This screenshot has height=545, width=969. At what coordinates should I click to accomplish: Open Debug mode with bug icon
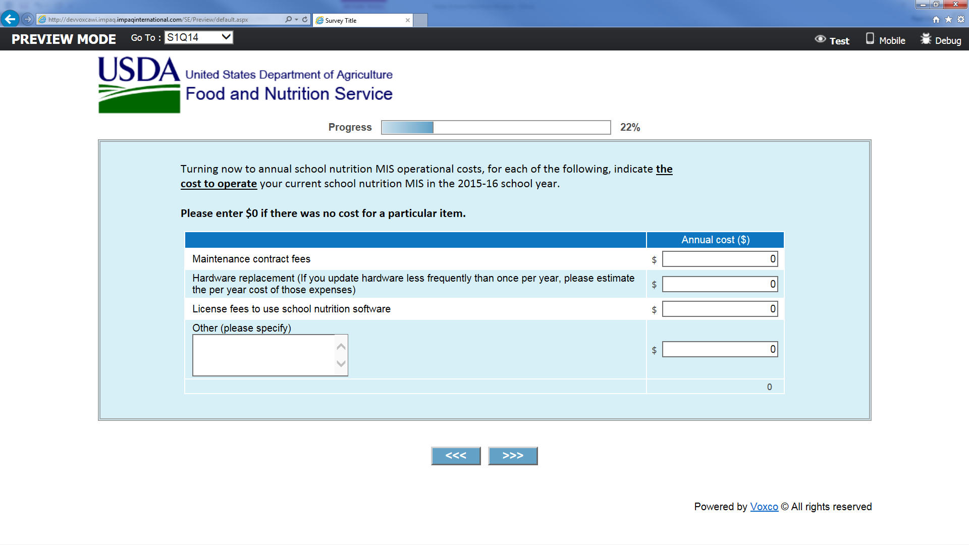click(x=941, y=40)
